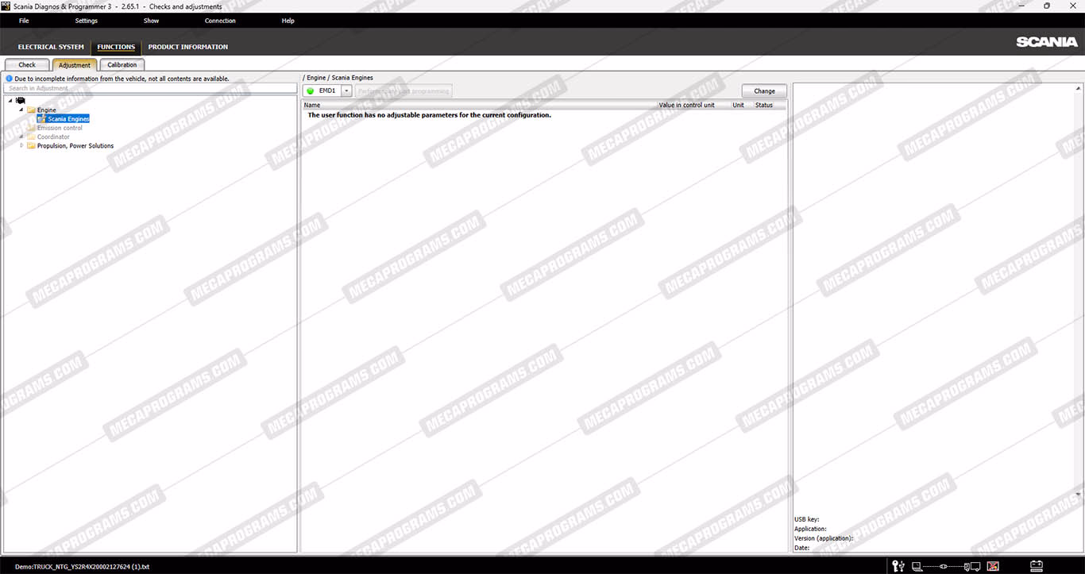
Task: Switch to the Check tab
Action: (x=27, y=65)
